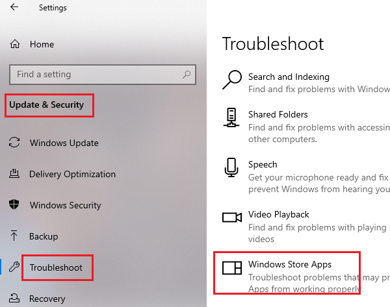Click the Windows Store Apps icon
This screenshot has width=390, height=307.
pos(231,267)
